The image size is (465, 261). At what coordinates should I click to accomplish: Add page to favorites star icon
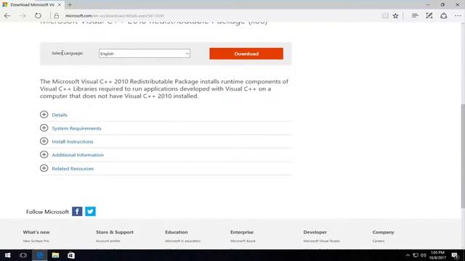point(395,16)
